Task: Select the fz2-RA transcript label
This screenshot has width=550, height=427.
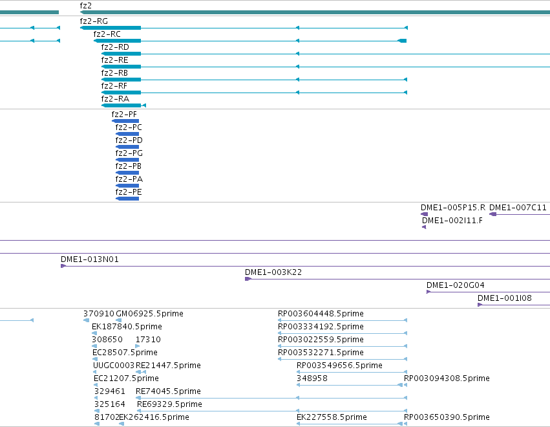Action: pos(115,99)
